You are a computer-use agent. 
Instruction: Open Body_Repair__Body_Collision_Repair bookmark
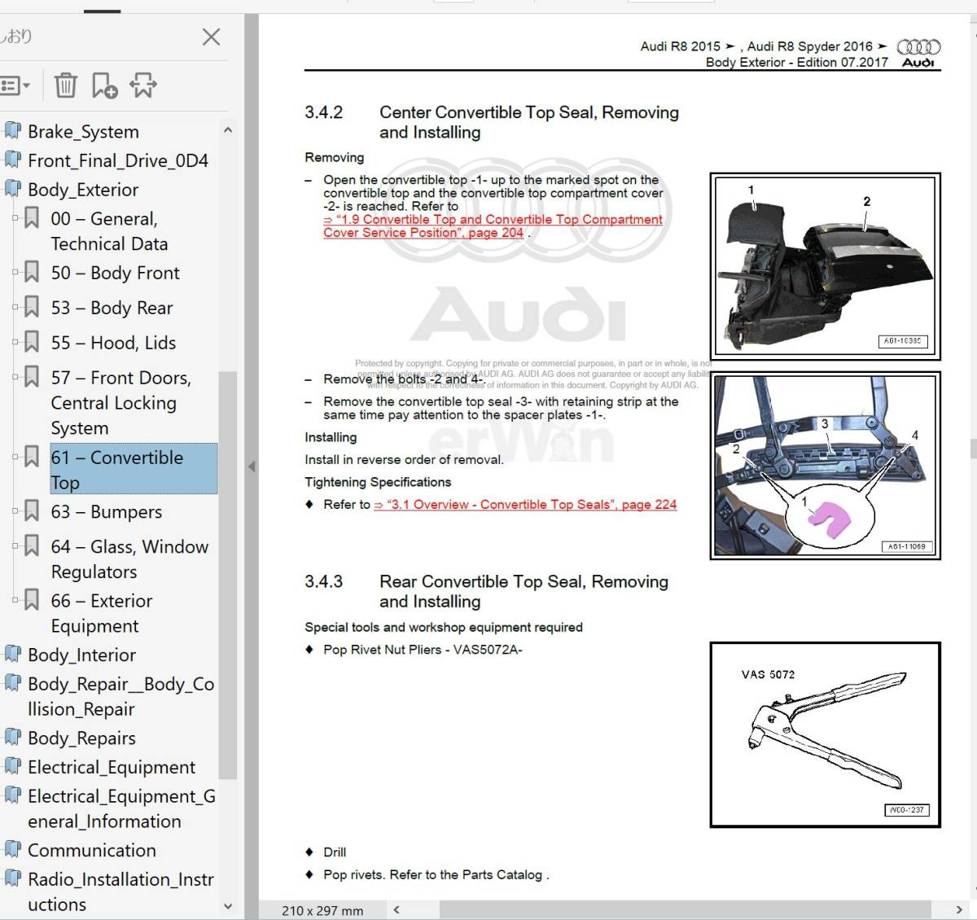(x=121, y=696)
